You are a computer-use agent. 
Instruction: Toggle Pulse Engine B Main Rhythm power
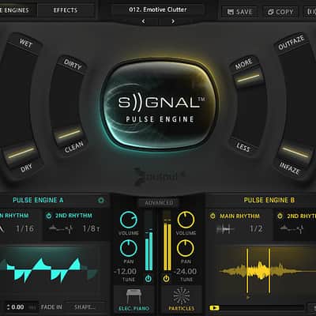[x=213, y=216]
